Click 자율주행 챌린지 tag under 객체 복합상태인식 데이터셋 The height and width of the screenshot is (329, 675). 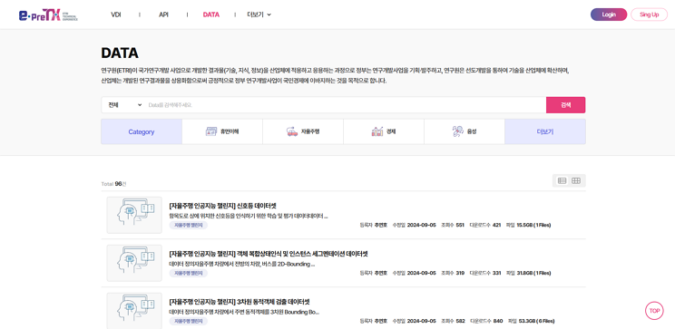[x=188, y=273]
